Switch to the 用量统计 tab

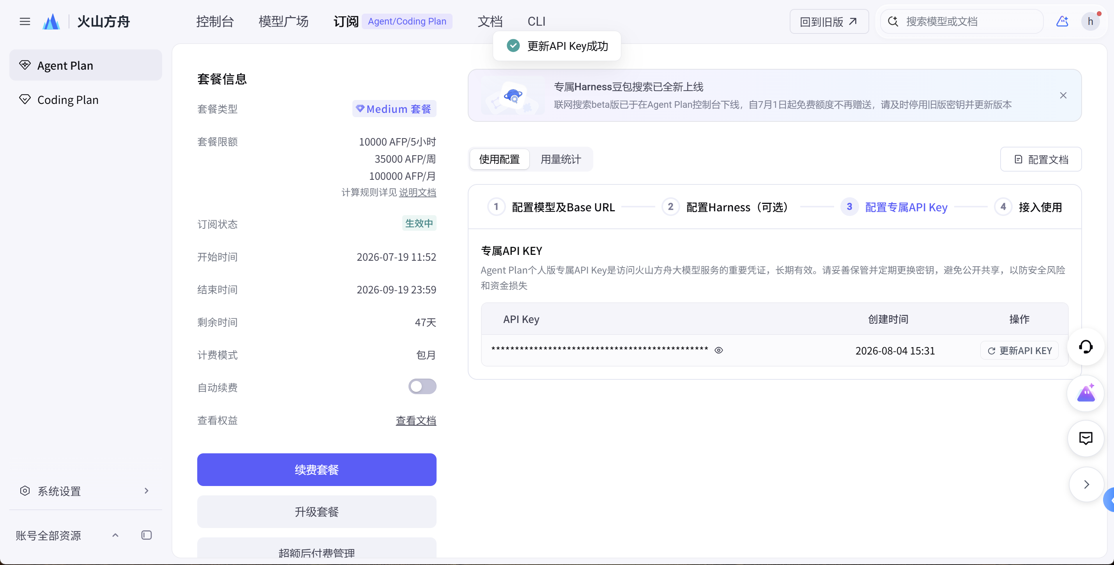(x=561, y=159)
